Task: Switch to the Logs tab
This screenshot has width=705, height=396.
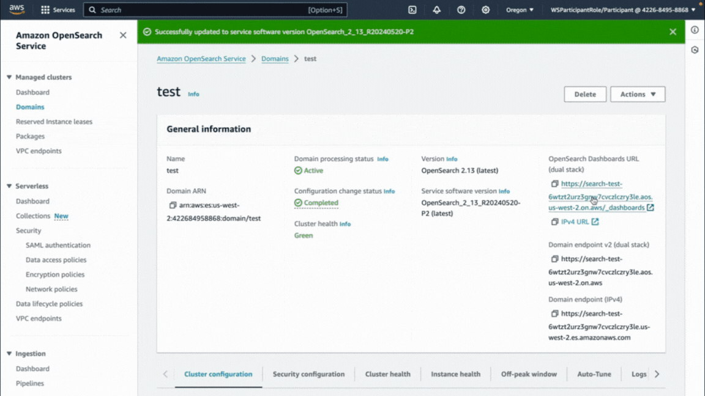Action: (x=638, y=374)
